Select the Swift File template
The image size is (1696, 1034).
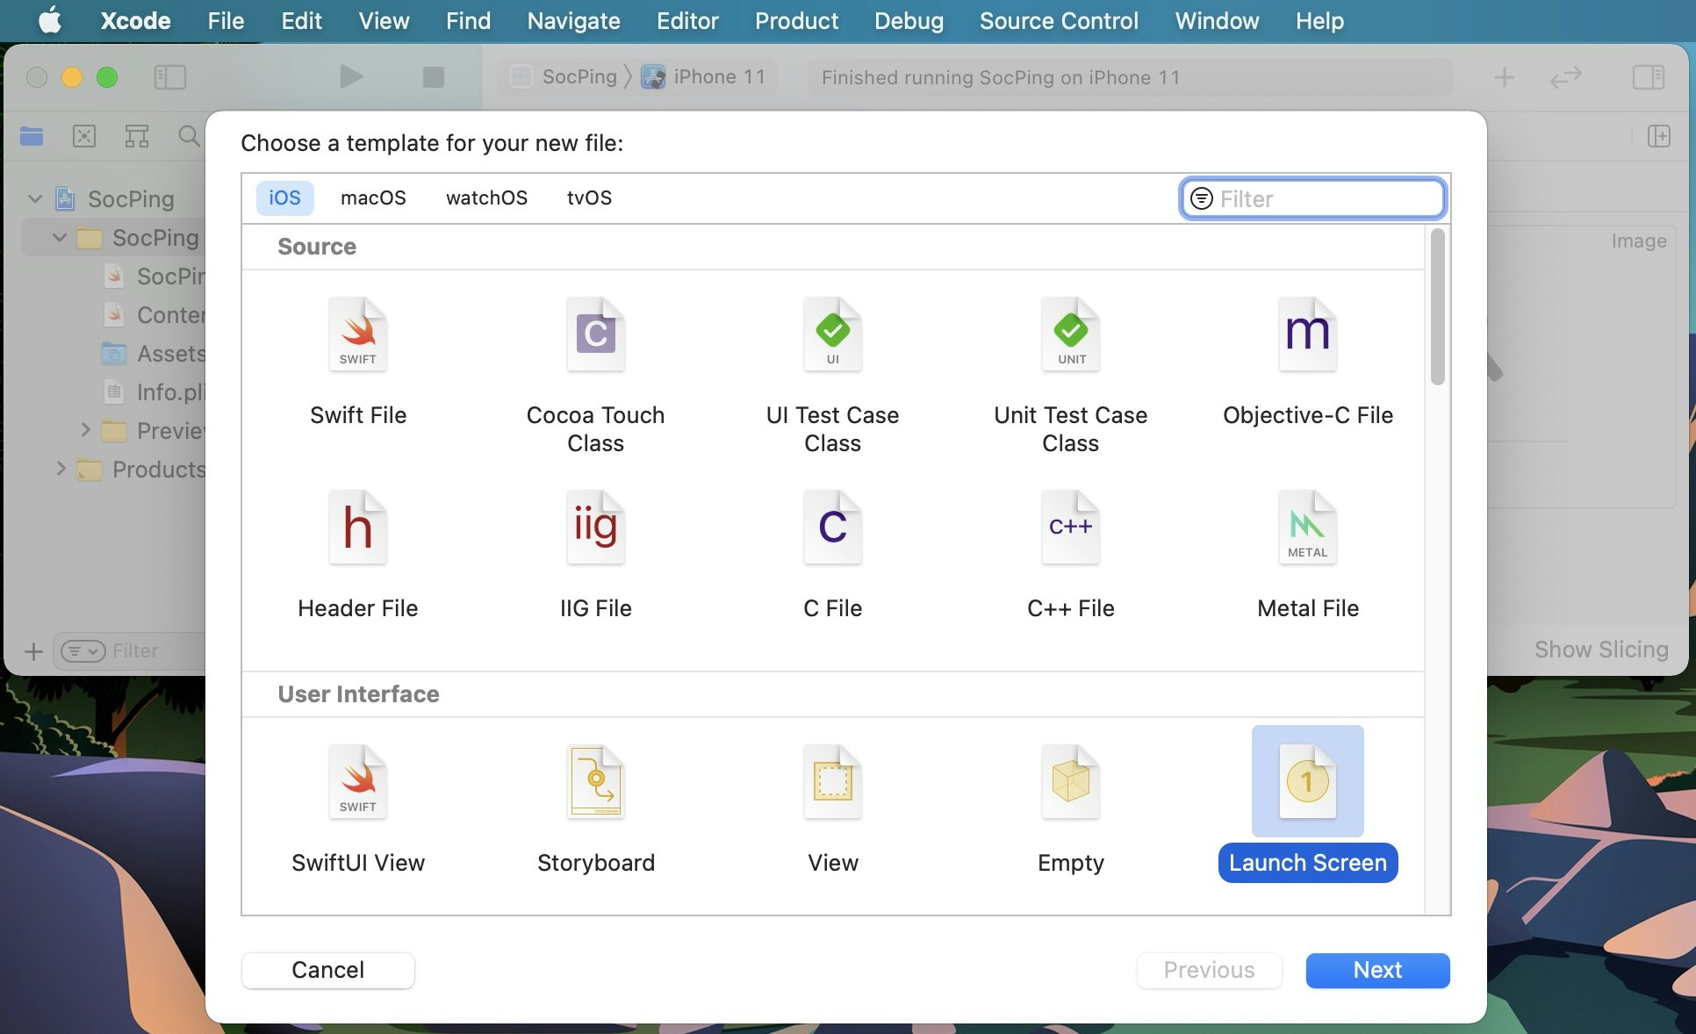coord(358,361)
